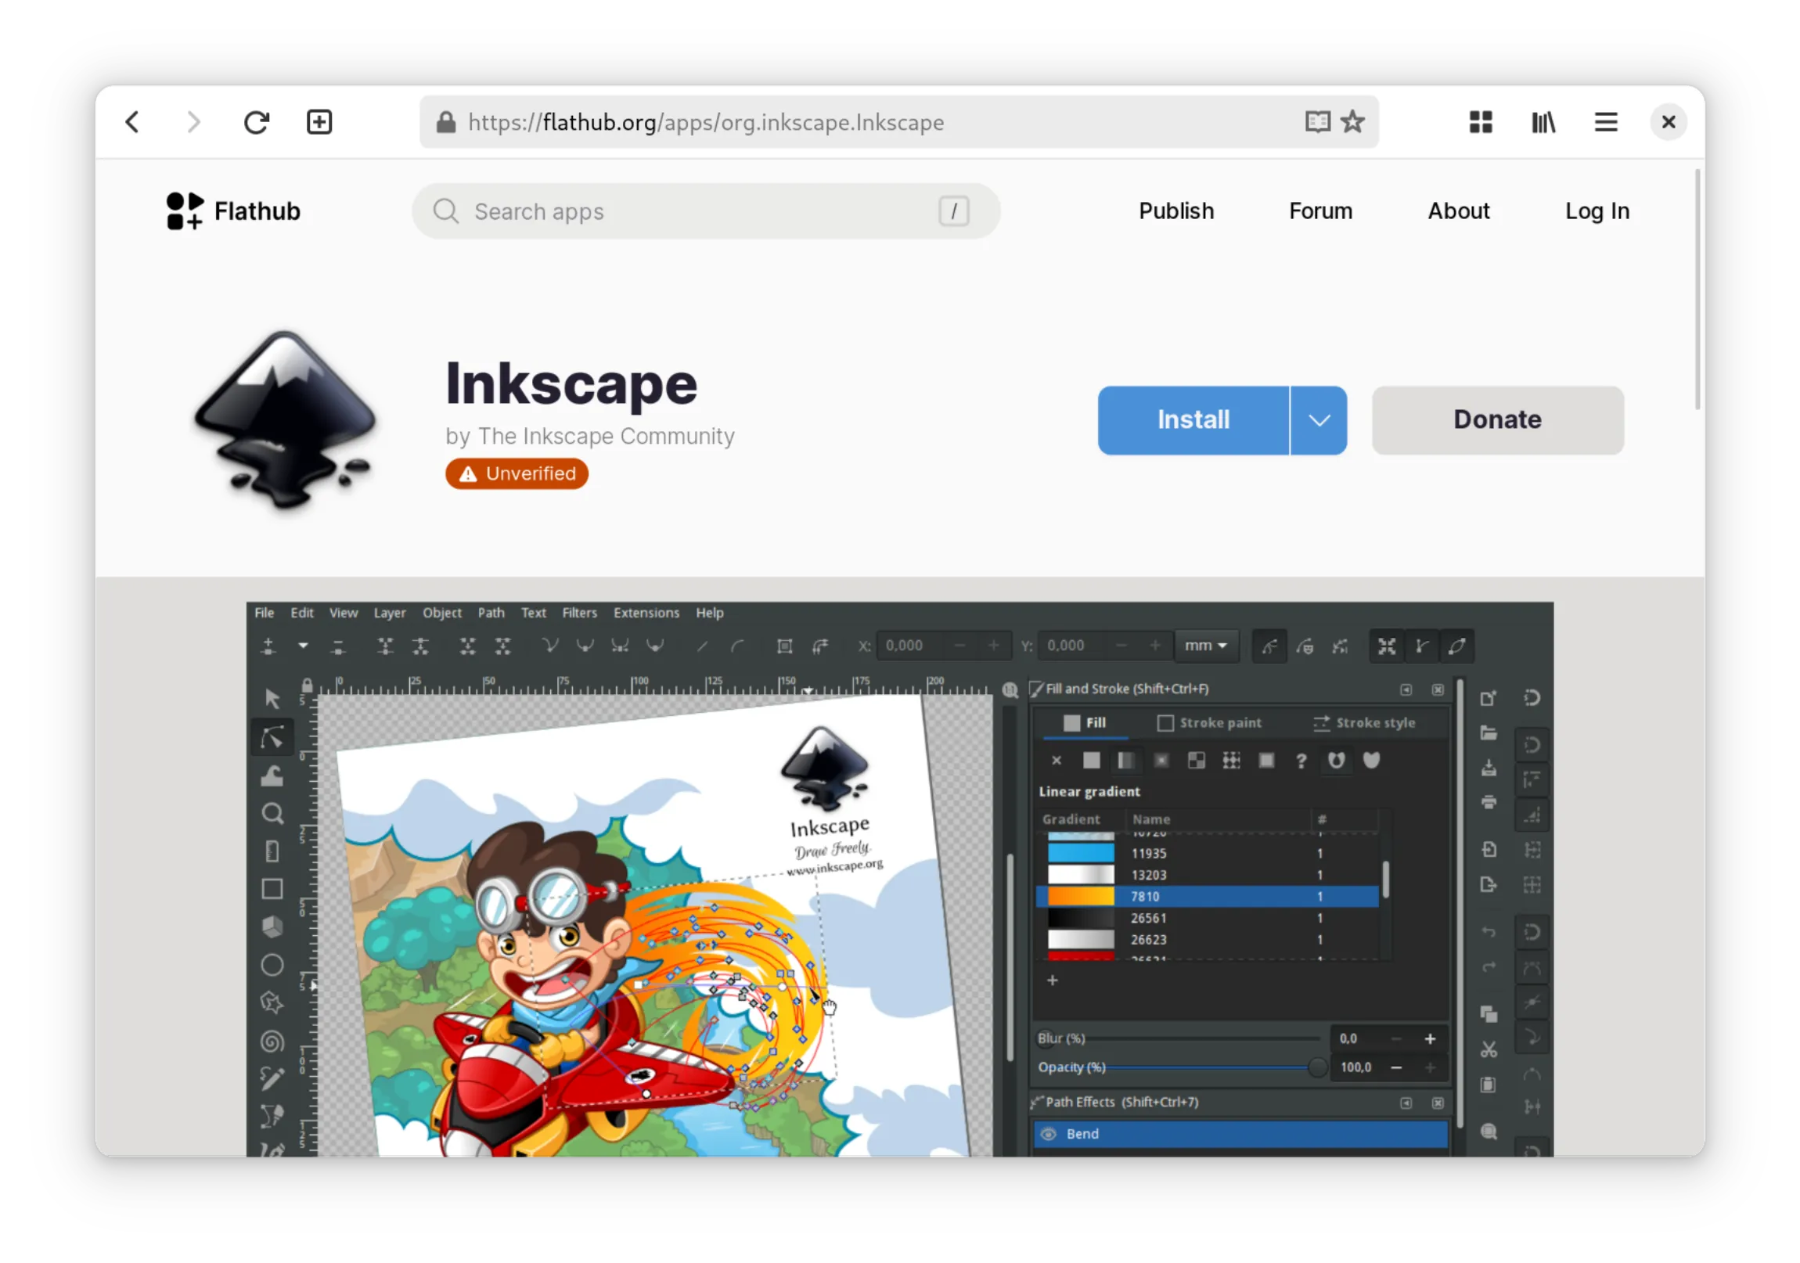
Task: Select the Star tool in Inkscape
Action: coord(272,1003)
